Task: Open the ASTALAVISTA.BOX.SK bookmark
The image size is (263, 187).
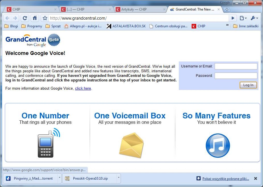Action: (x=126, y=26)
